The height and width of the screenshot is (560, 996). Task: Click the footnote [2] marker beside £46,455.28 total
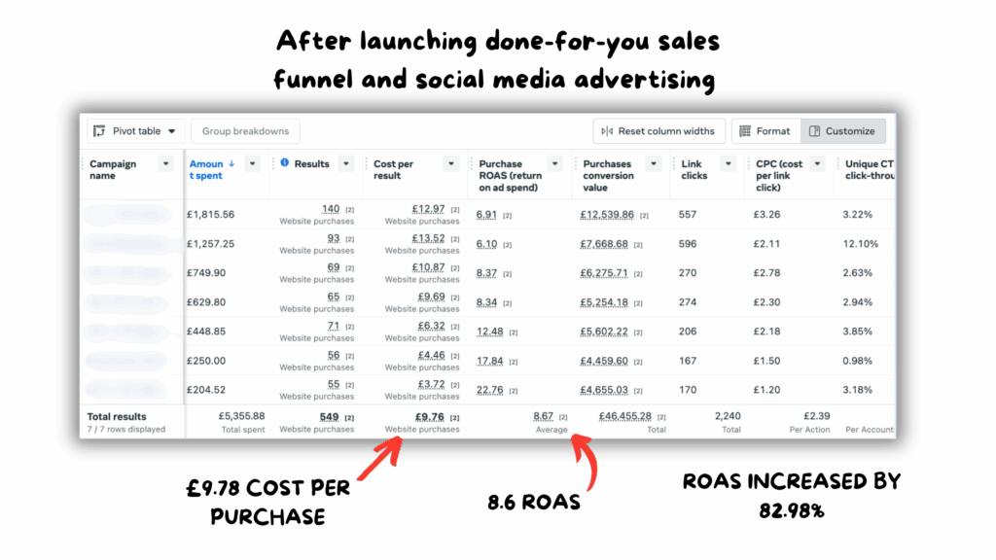pos(661,417)
